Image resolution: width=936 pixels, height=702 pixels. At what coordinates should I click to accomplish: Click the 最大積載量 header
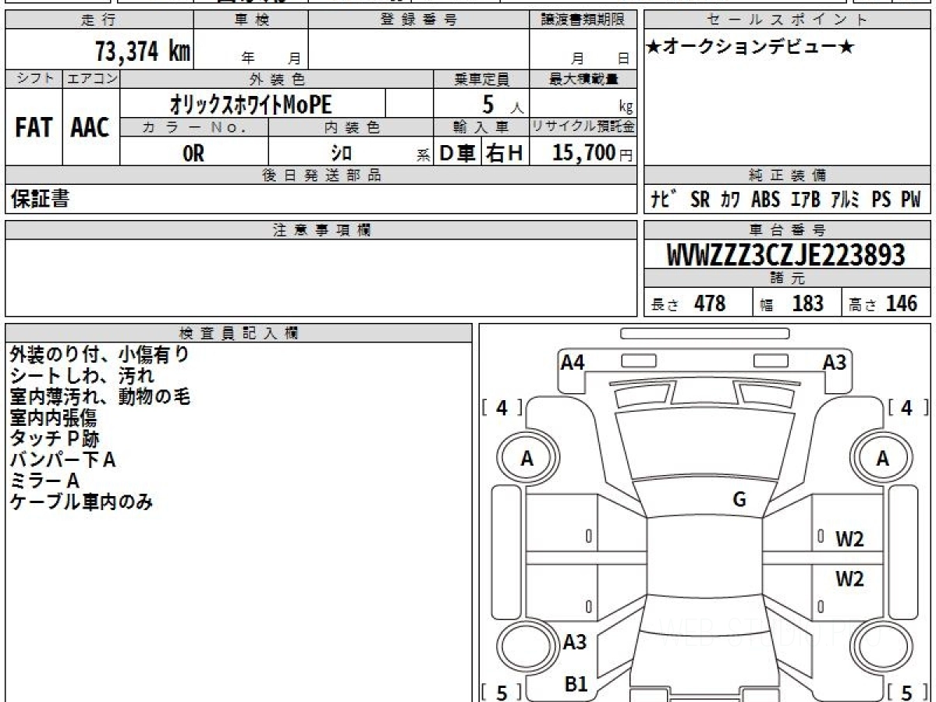pyautogui.click(x=583, y=79)
